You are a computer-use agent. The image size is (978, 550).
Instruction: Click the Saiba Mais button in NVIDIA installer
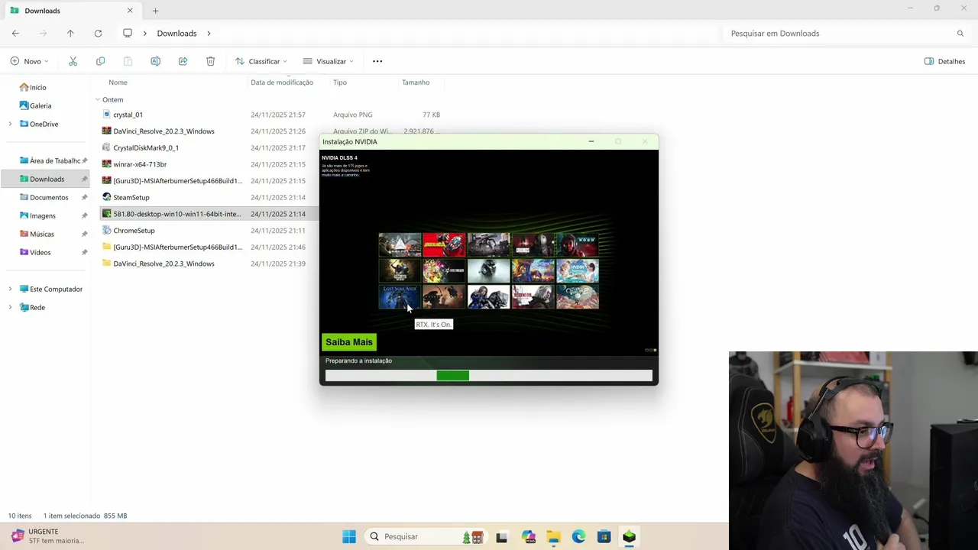[349, 342]
